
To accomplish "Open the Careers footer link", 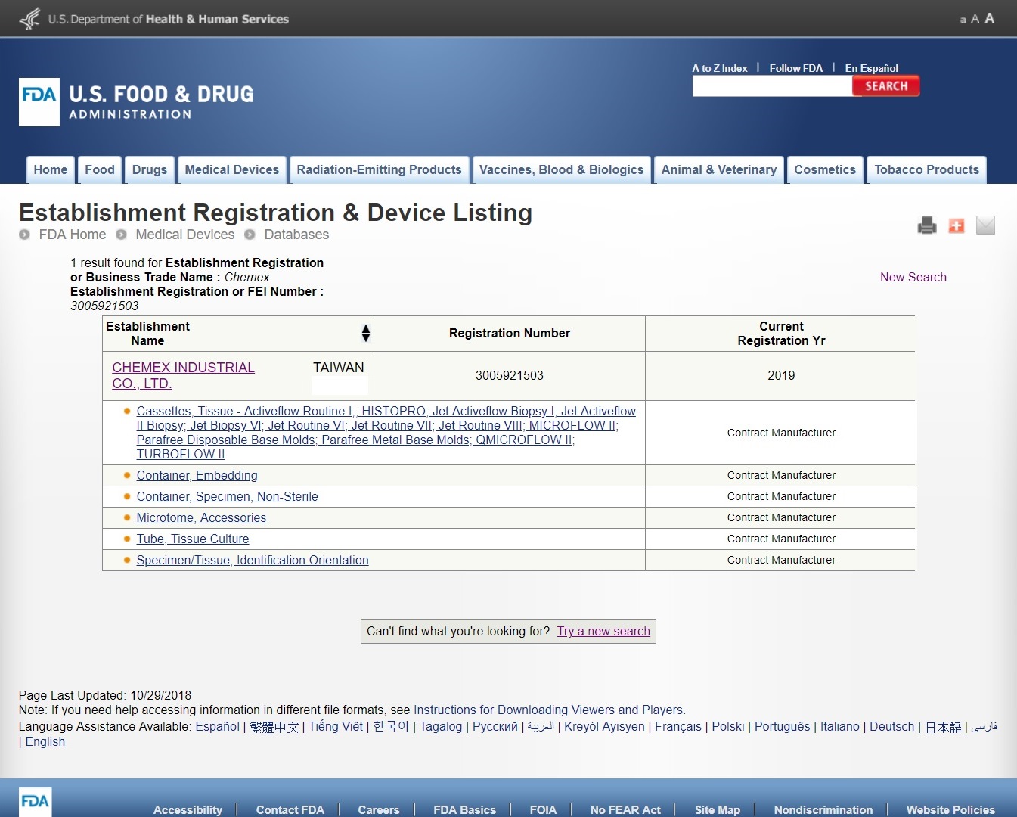I will 379,810.
